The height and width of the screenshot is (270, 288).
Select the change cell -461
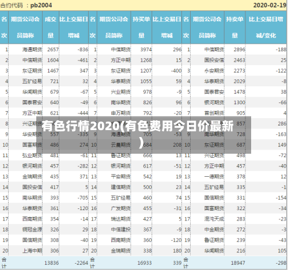coord(83,60)
